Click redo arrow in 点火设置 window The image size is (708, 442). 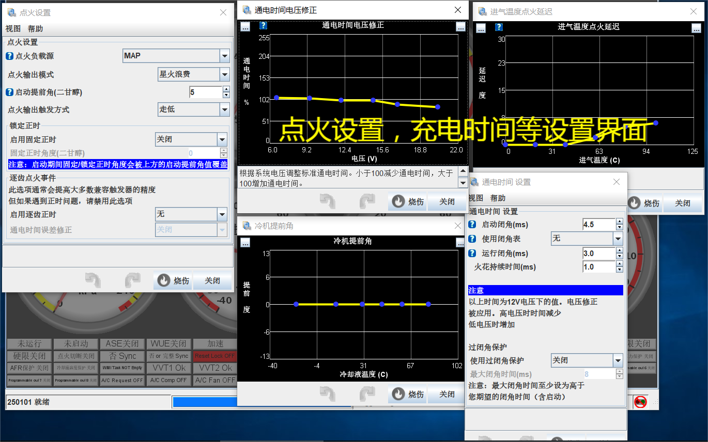(x=132, y=280)
